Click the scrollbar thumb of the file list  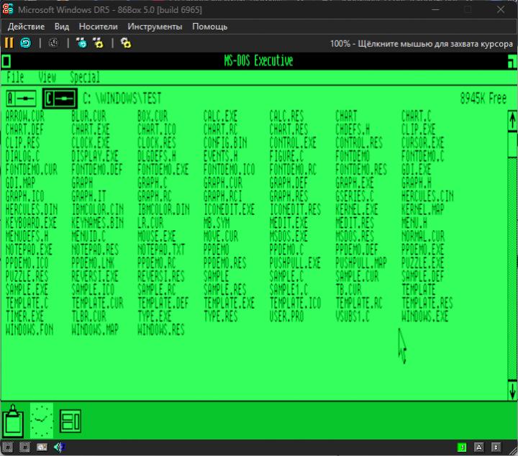click(512, 145)
